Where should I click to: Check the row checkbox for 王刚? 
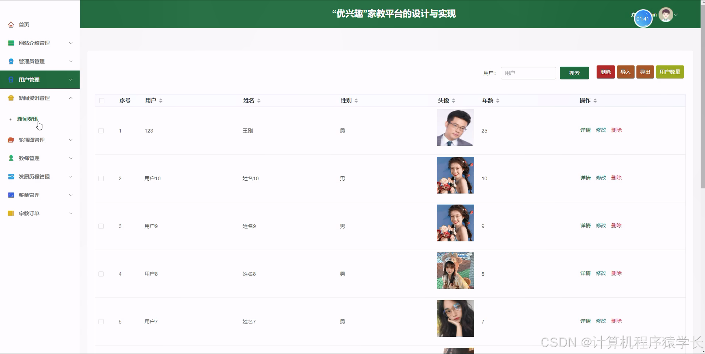101,131
